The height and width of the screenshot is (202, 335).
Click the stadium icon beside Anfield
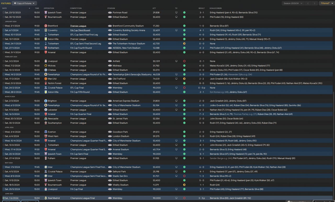(x=110, y=61)
